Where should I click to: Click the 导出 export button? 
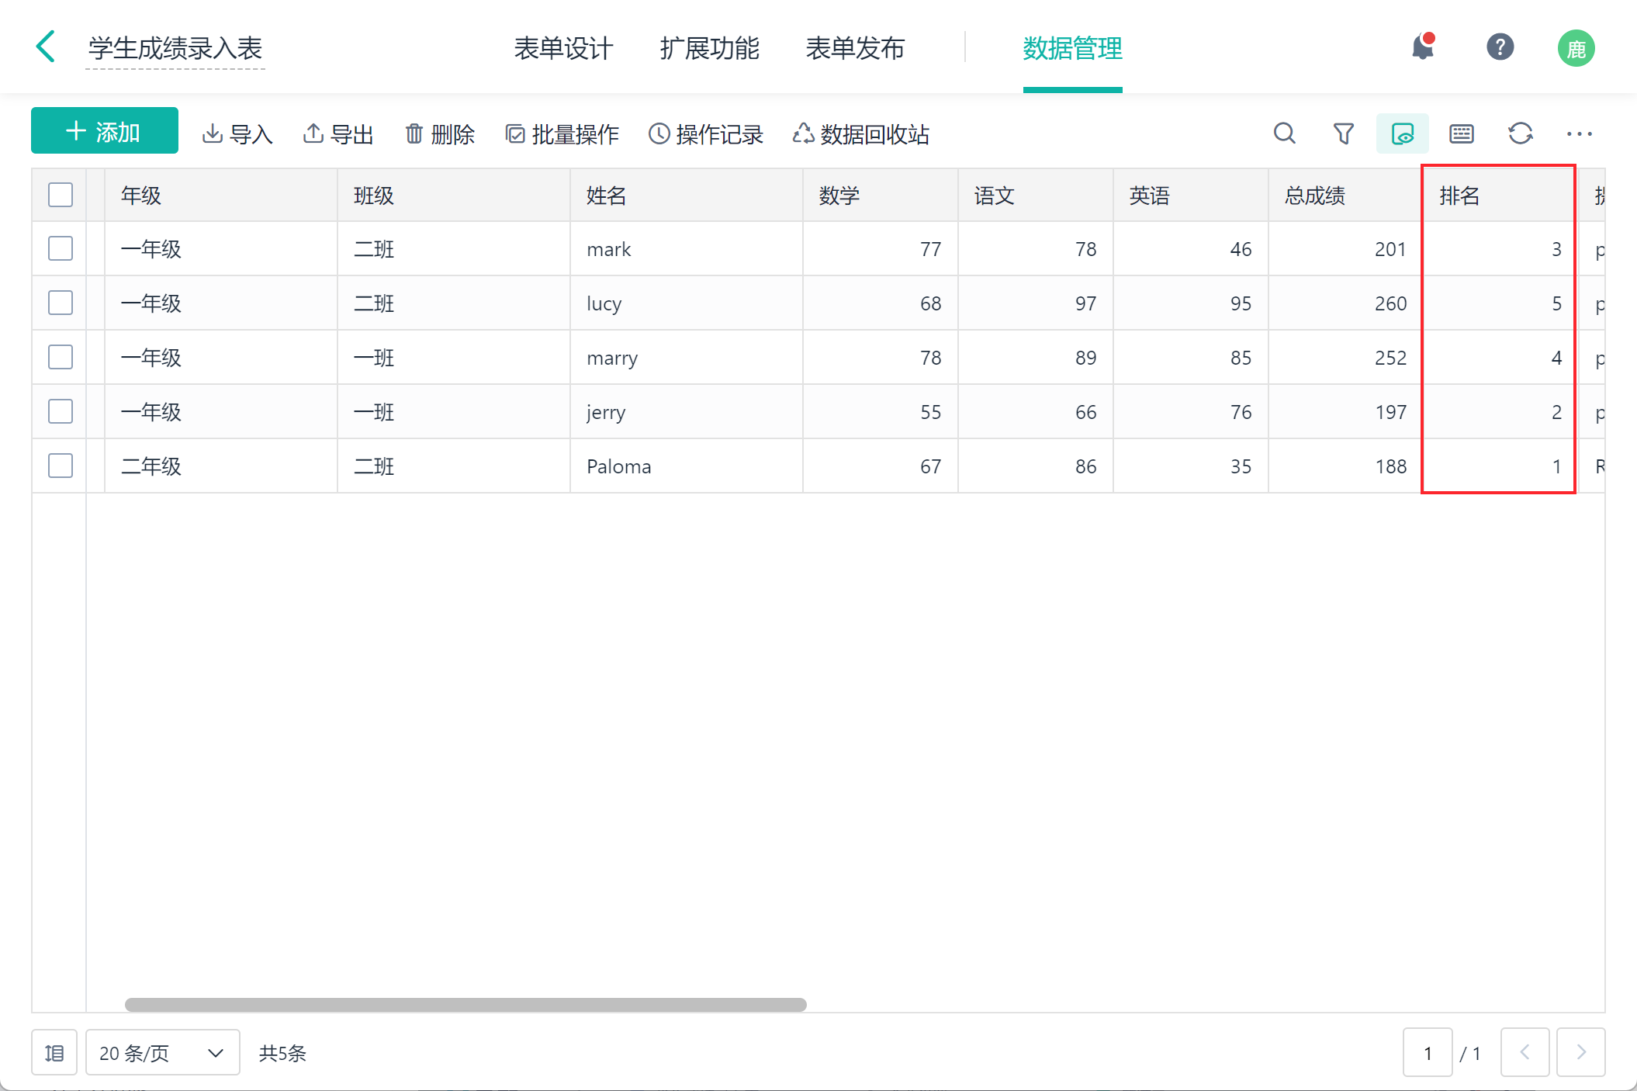(x=338, y=134)
